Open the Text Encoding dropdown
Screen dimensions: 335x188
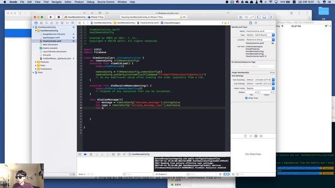pos(260,80)
